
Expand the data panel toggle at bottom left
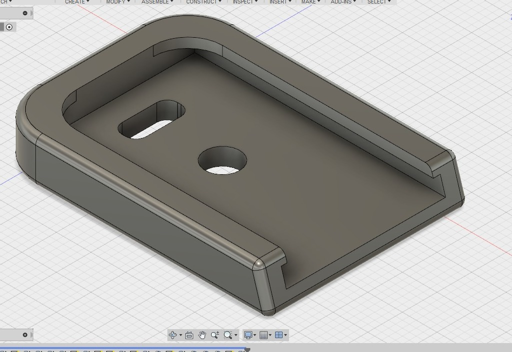click(24, 335)
